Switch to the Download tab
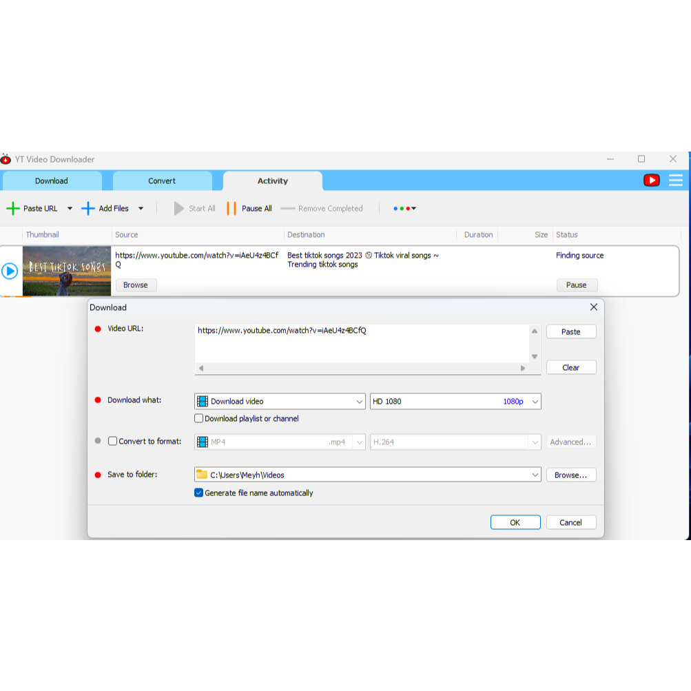691x691 pixels. pos(52,181)
